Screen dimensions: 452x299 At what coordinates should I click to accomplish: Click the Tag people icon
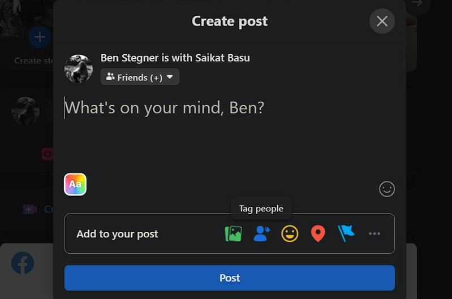pos(262,233)
